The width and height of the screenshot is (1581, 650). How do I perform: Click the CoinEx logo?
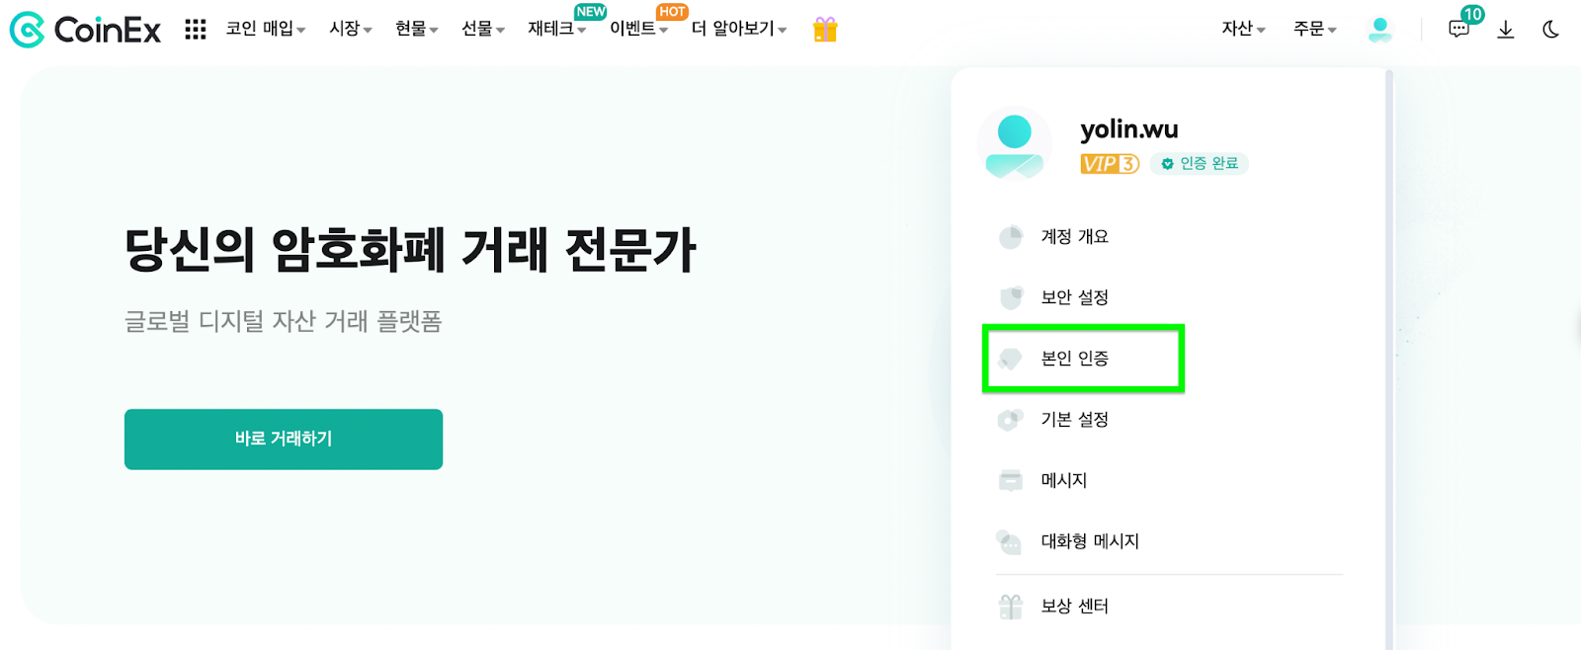[84, 30]
